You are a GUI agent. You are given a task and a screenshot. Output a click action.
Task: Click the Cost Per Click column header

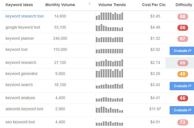click(x=154, y=5)
